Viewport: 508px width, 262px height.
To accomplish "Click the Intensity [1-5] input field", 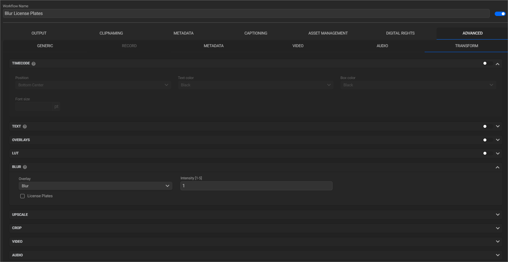I will 256,186.
